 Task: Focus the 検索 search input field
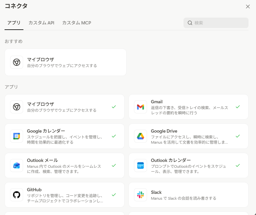[x=220, y=23]
